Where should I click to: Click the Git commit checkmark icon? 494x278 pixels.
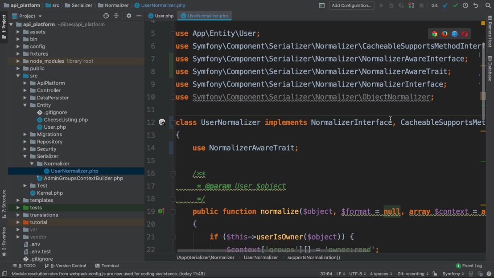pos(455,5)
